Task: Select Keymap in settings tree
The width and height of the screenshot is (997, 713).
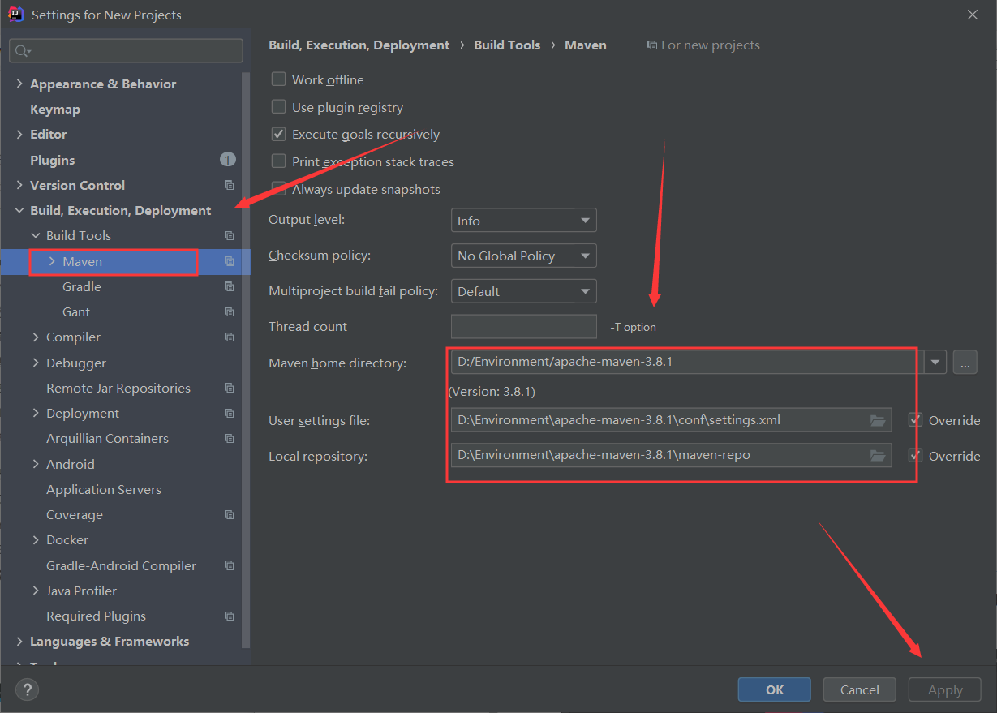Action: 55,109
